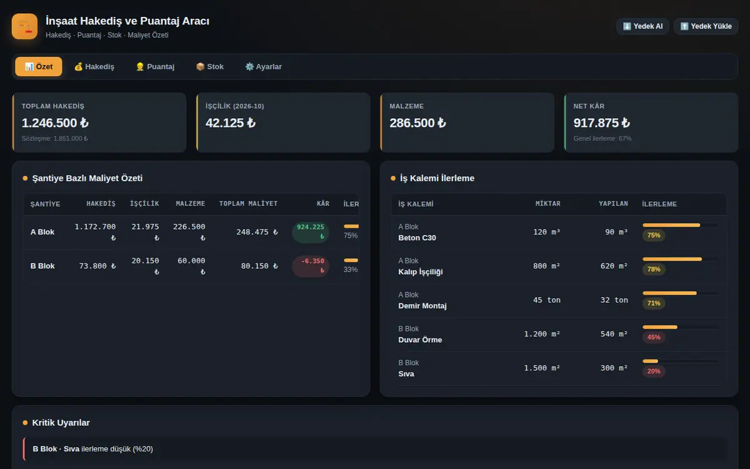The image size is (750, 469).
Task: Click the B Blok row in cost summary
Action: point(191,266)
